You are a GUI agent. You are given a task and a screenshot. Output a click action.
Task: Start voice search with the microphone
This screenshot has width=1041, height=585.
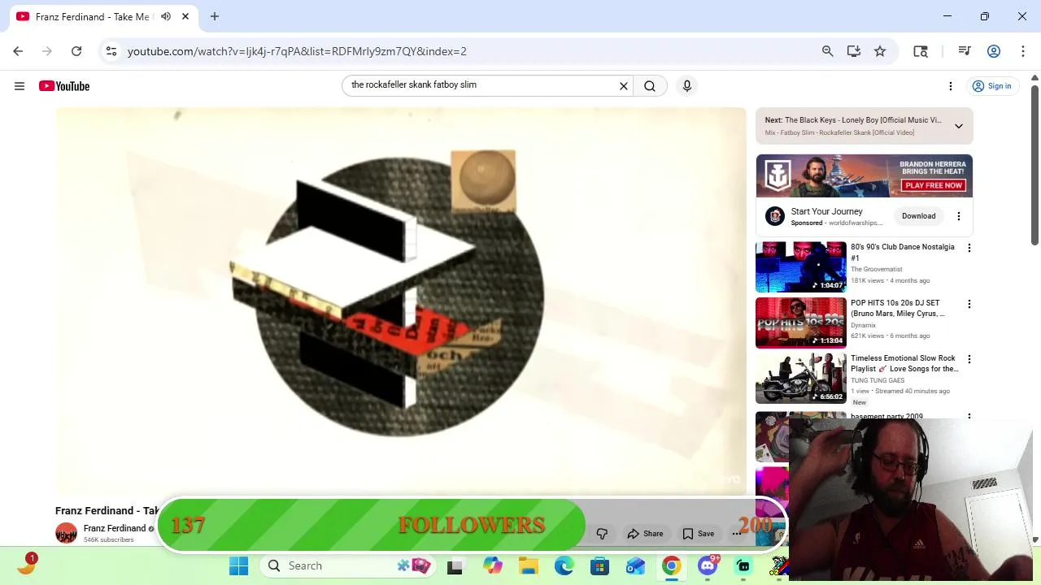coord(687,86)
